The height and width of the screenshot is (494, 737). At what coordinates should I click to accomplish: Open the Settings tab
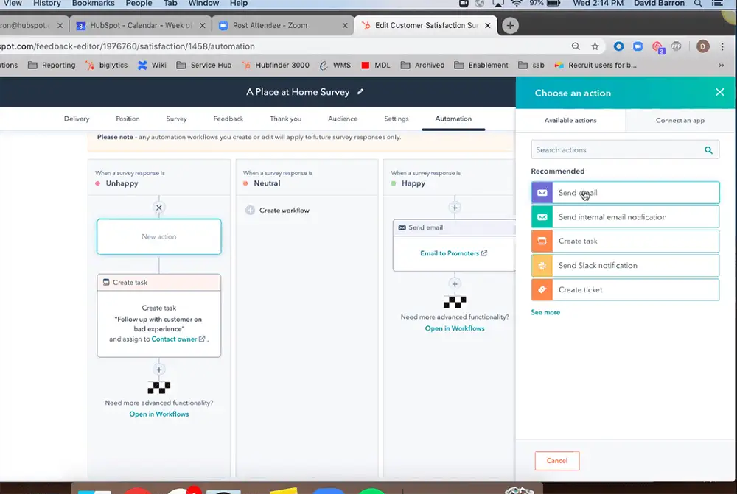click(x=397, y=119)
